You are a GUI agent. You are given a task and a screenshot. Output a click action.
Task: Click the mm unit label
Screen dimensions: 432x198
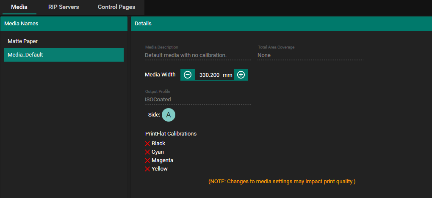pos(227,75)
